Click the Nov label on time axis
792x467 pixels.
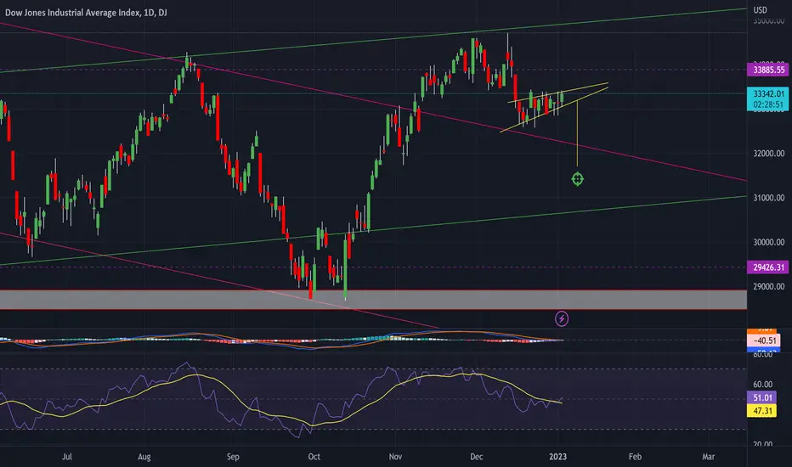click(x=395, y=457)
